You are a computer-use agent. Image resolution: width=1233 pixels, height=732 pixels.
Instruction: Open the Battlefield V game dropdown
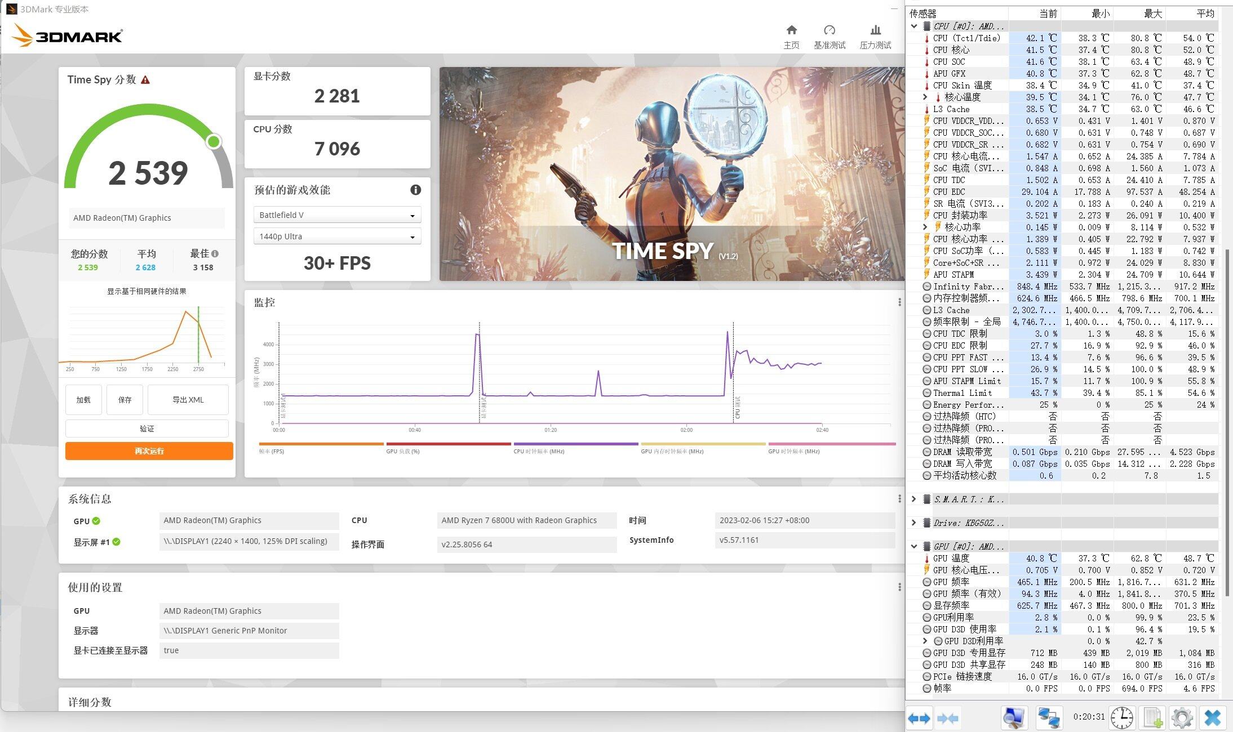(x=337, y=215)
